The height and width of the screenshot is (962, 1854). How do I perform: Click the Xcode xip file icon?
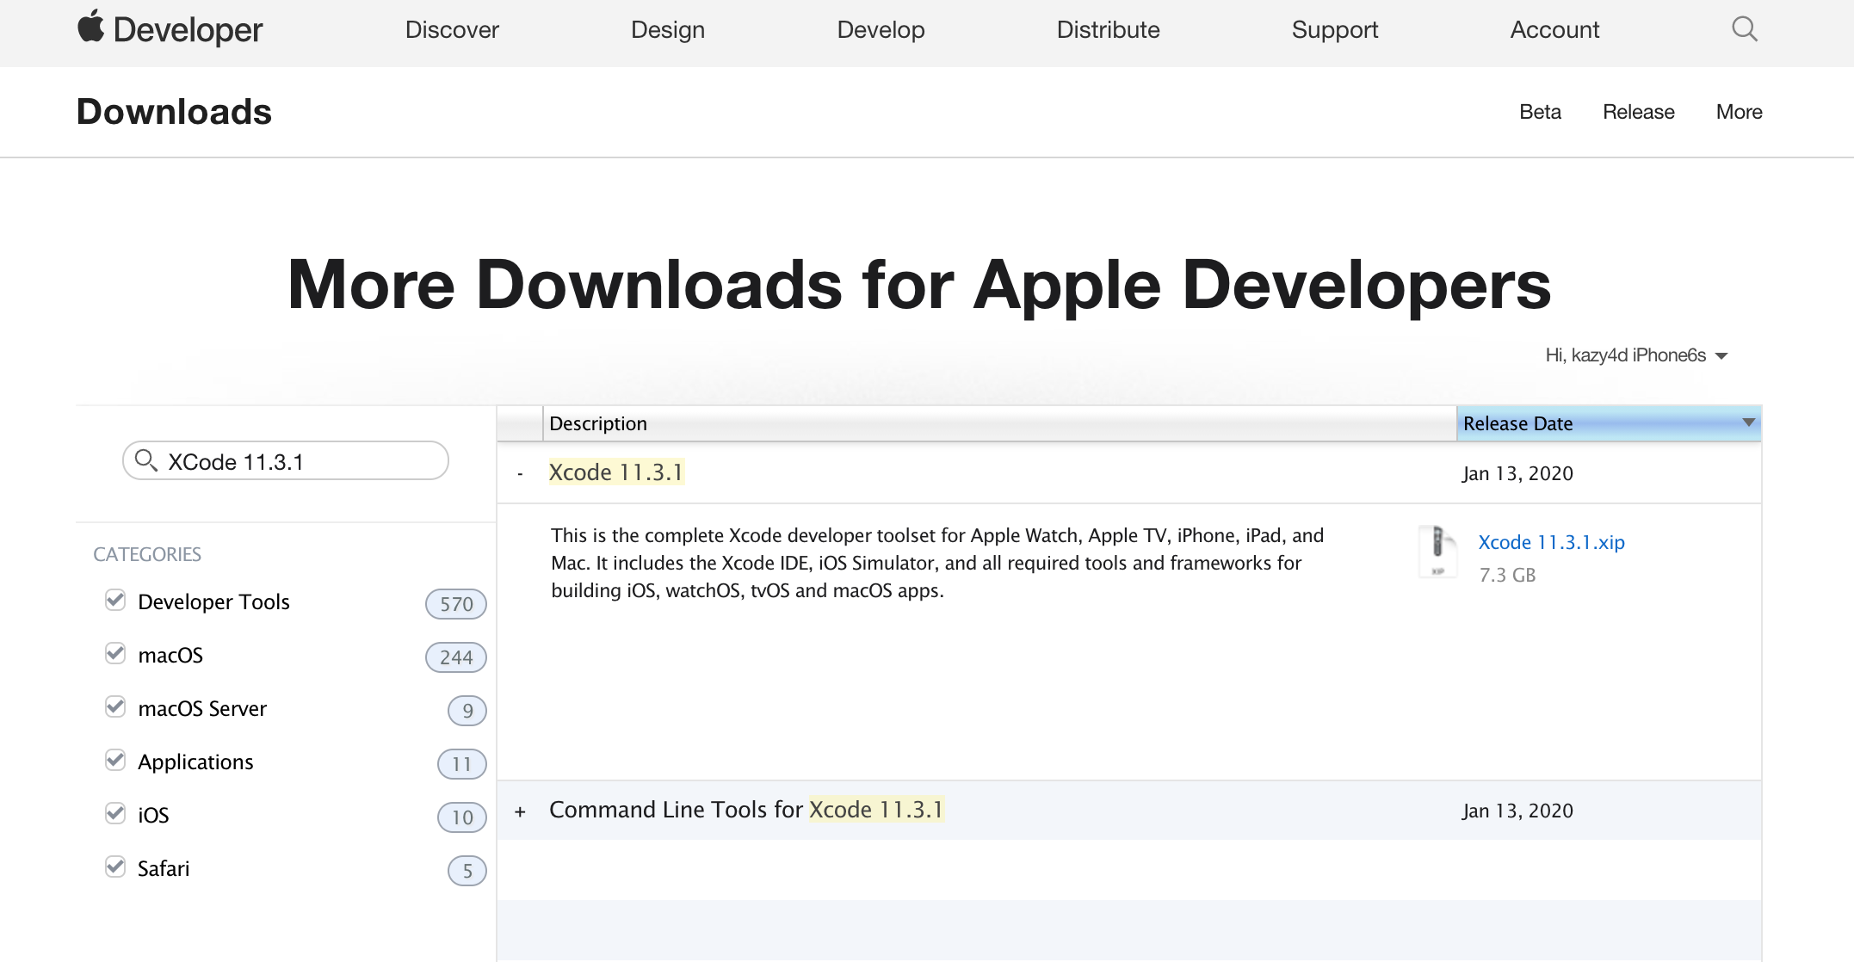tap(1437, 552)
